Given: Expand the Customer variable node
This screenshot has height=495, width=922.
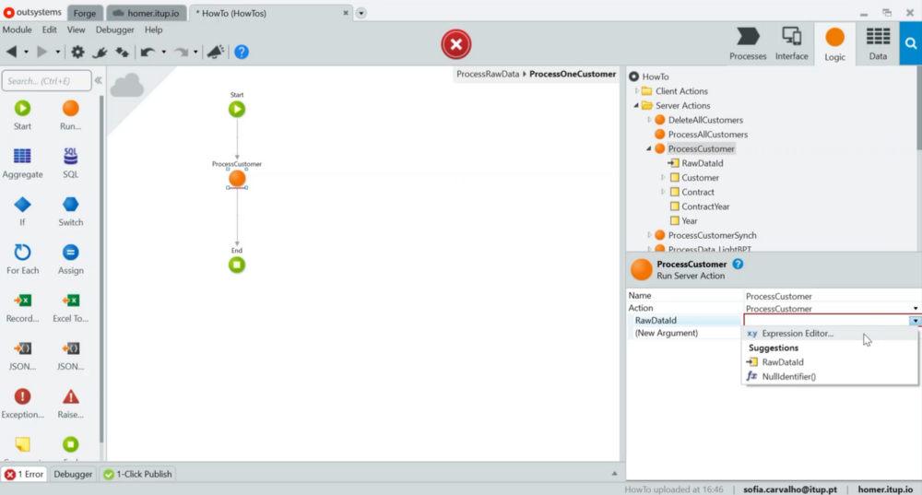Looking at the screenshot, I should tap(663, 178).
